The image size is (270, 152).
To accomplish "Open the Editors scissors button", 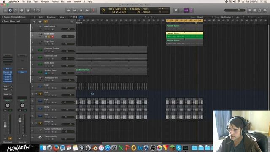I will 38,10.
